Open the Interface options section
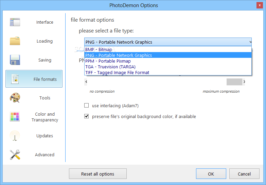 (34, 22)
